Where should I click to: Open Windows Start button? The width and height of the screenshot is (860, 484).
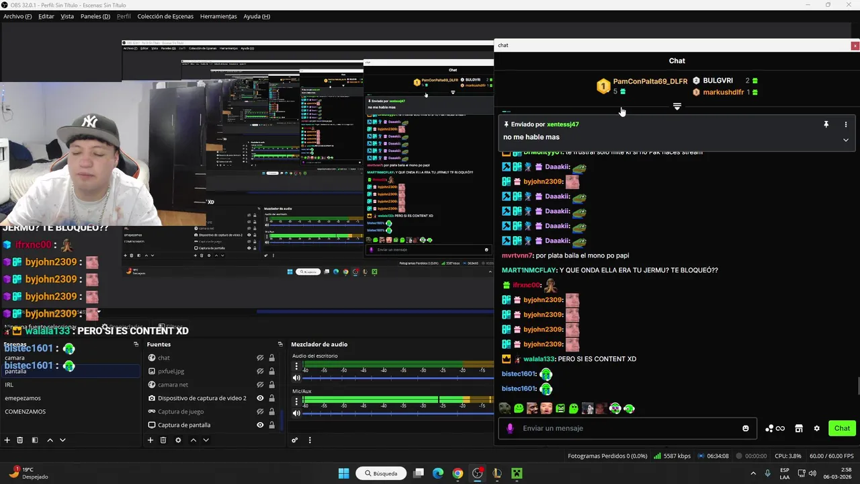click(343, 473)
